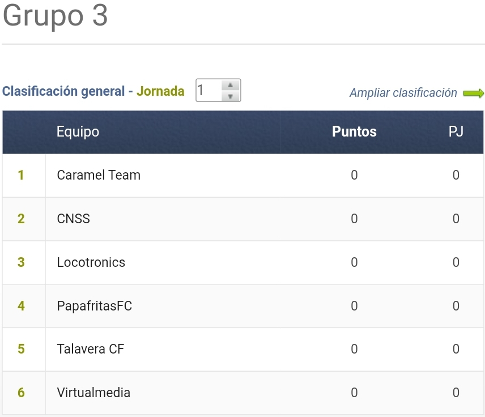Click the Grupo 3 heading
Viewport: 485px width, 417px height.
pos(55,16)
